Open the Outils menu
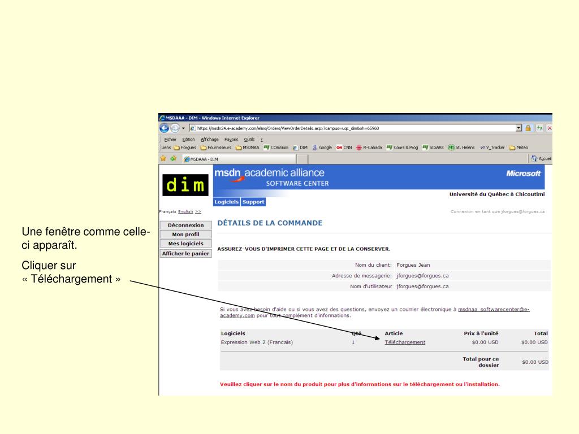 [249, 140]
